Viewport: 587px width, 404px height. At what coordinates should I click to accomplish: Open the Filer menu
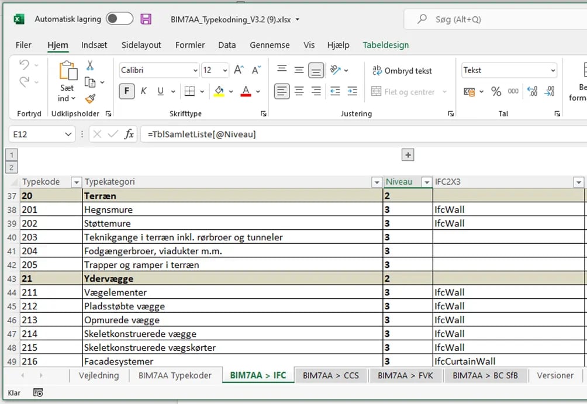point(23,45)
